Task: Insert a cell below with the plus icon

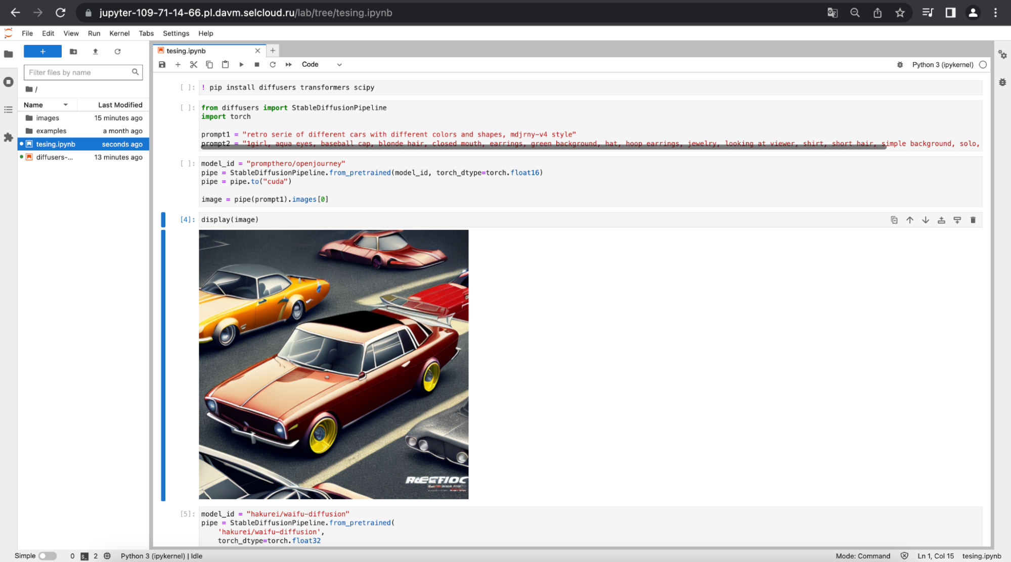Action: (x=178, y=65)
